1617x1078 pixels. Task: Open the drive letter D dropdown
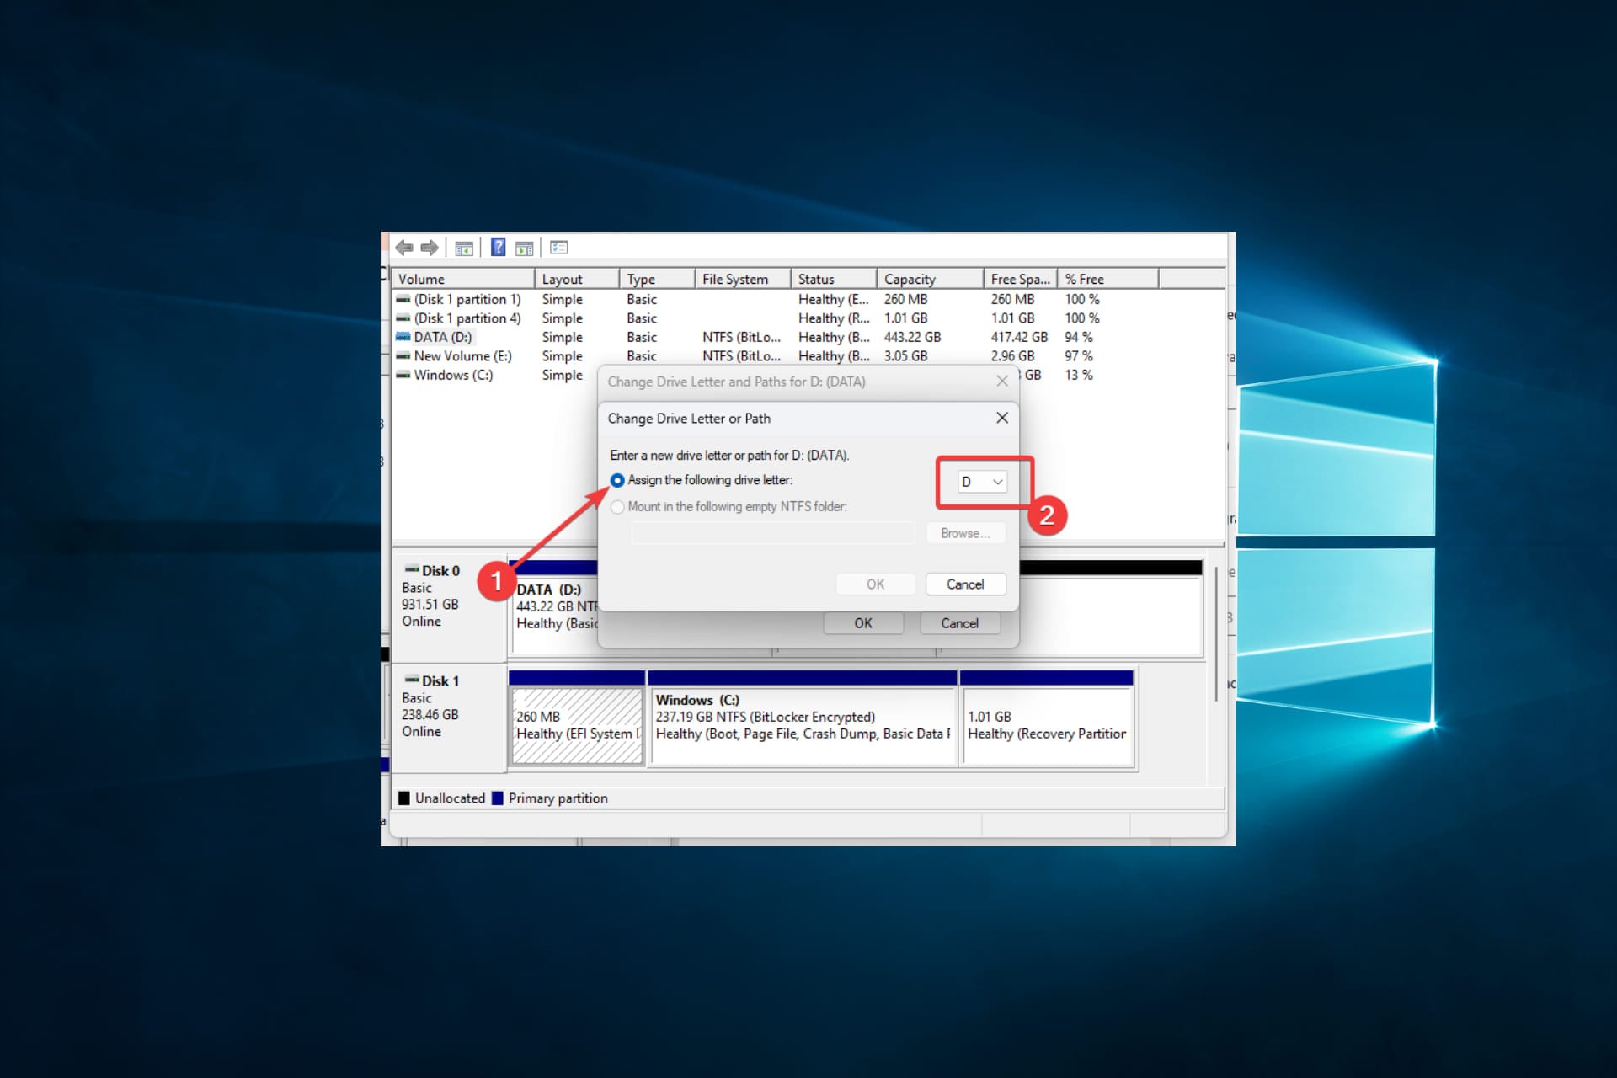point(983,482)
